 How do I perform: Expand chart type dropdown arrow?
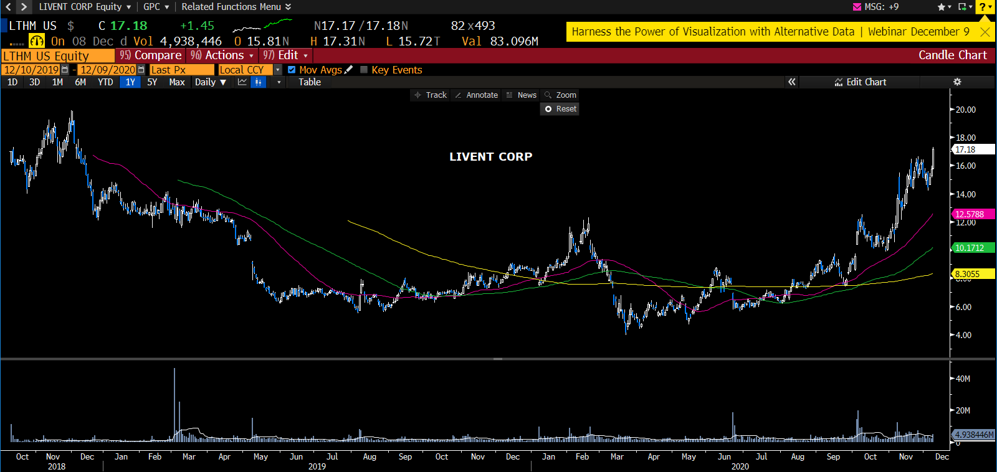pyautogui.click(x=279, y=82)
